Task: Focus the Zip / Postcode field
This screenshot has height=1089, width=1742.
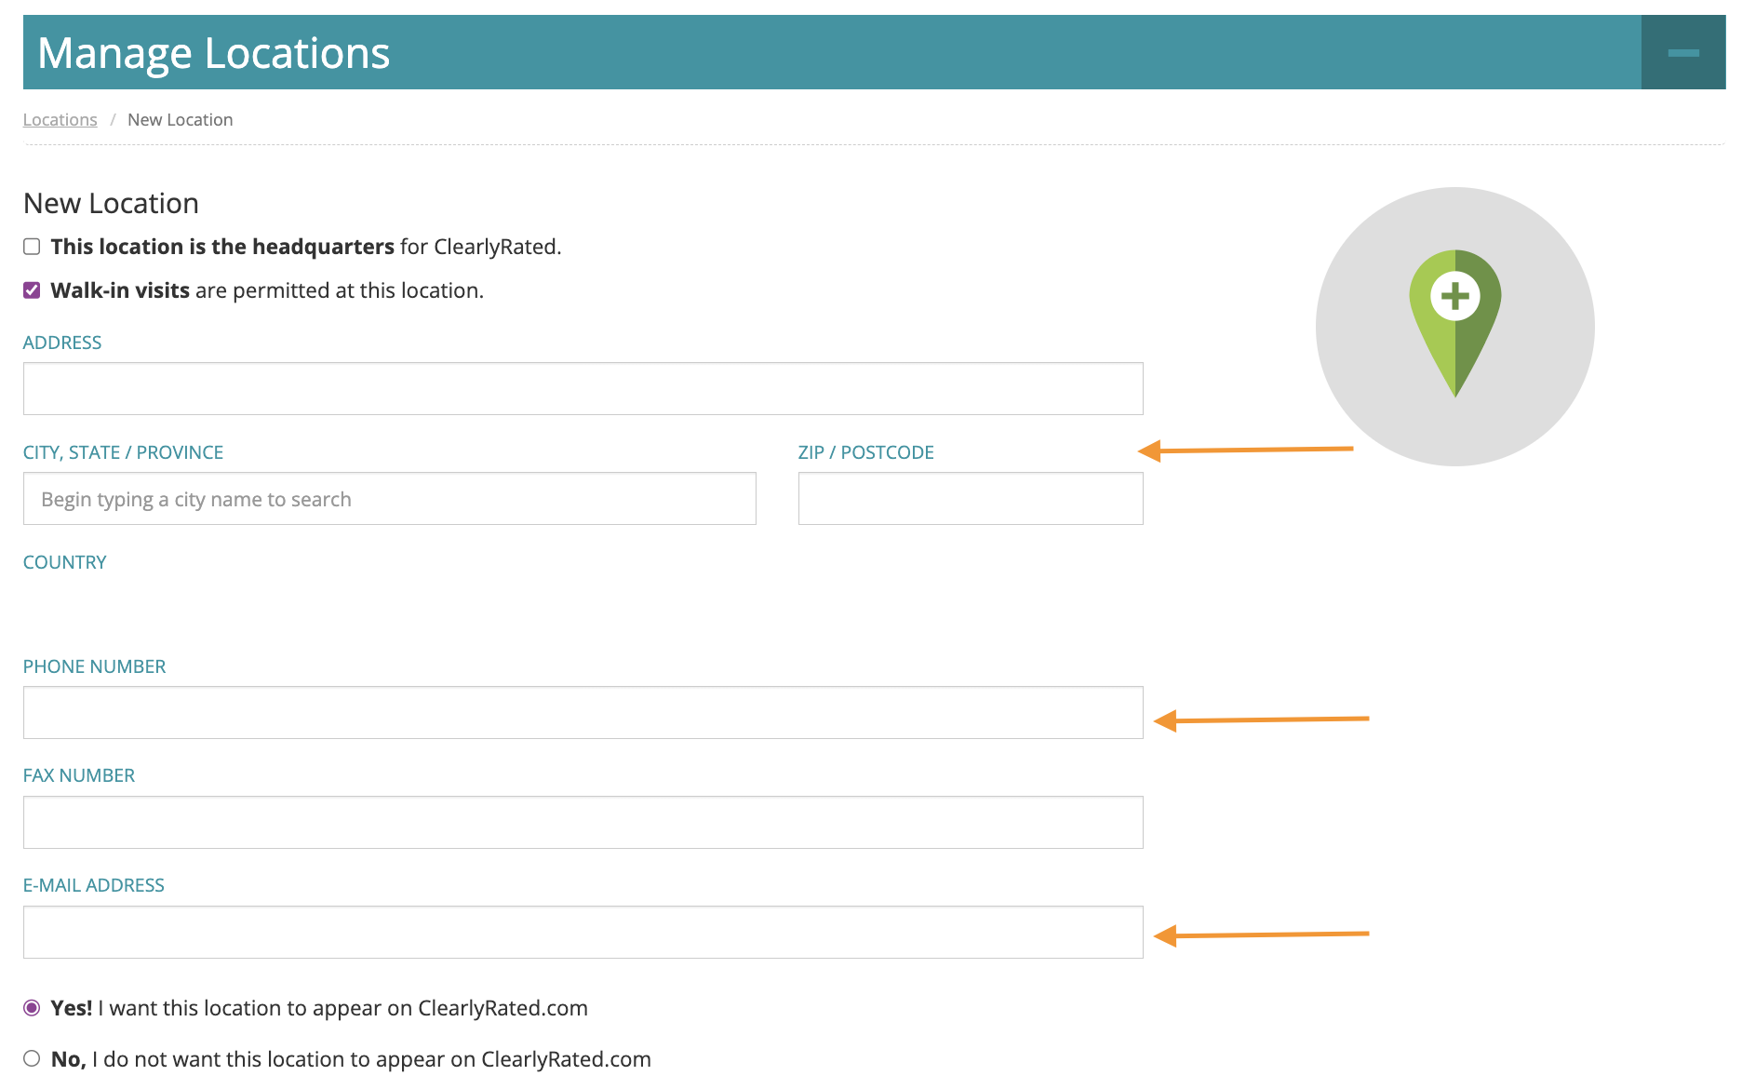Action: [971, 498]
